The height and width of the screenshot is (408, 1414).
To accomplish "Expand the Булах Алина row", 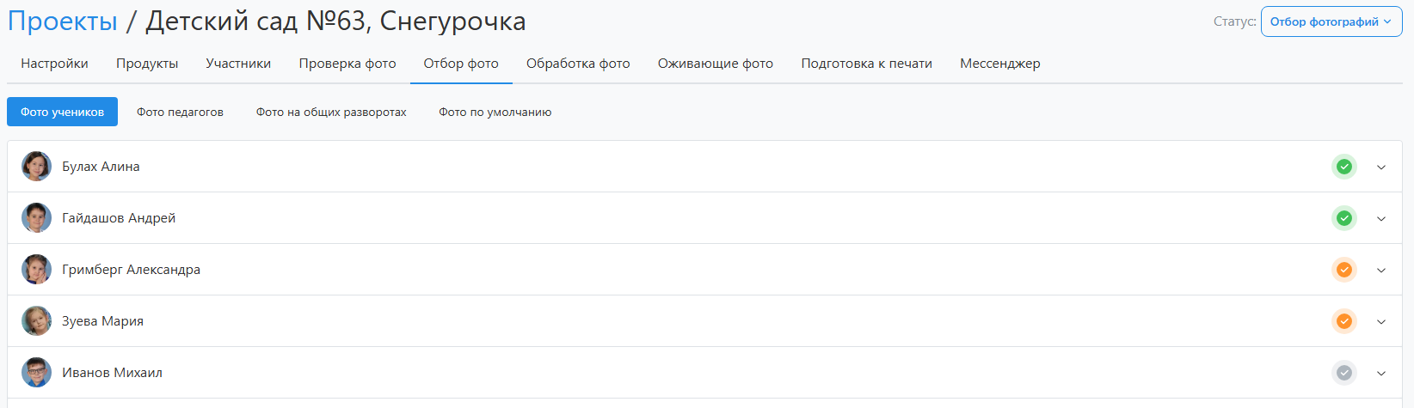I will click(x=1381, y=167).
